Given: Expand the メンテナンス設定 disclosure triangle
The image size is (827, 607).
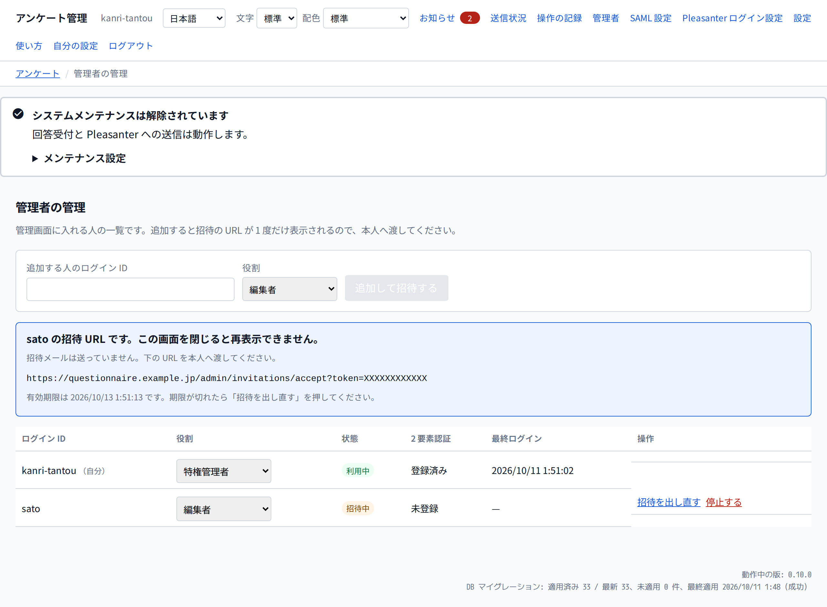Looking at the screenshot, I should point(35,159).
